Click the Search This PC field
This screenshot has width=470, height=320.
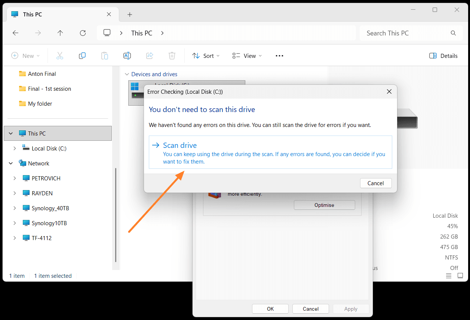[x=411, y=33]
